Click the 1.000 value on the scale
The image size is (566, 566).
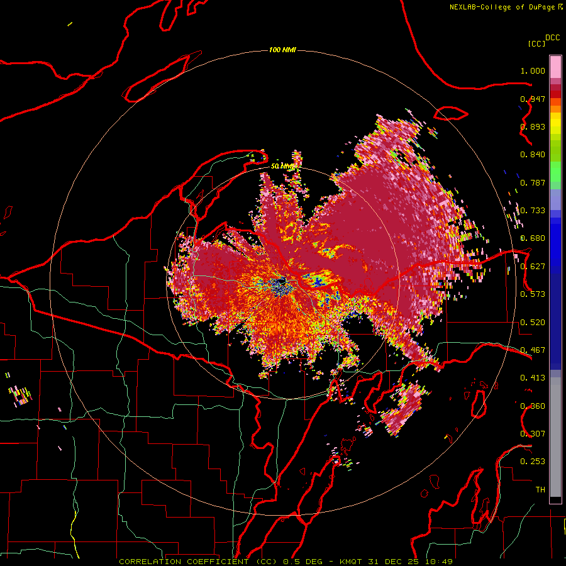pyautogui.click(x=533, y=70)
